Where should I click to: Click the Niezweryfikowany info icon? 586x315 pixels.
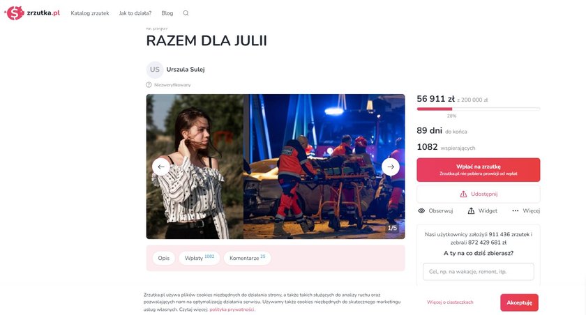tap(149, 85)
